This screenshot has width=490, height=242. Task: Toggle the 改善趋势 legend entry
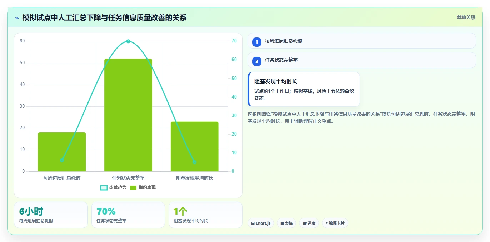pos(113,187)
